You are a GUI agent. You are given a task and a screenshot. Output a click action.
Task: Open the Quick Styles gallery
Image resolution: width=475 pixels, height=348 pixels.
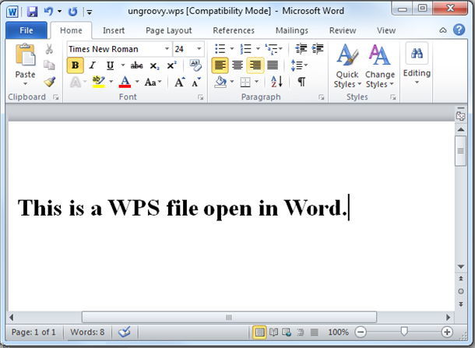[x=347, y=65]
